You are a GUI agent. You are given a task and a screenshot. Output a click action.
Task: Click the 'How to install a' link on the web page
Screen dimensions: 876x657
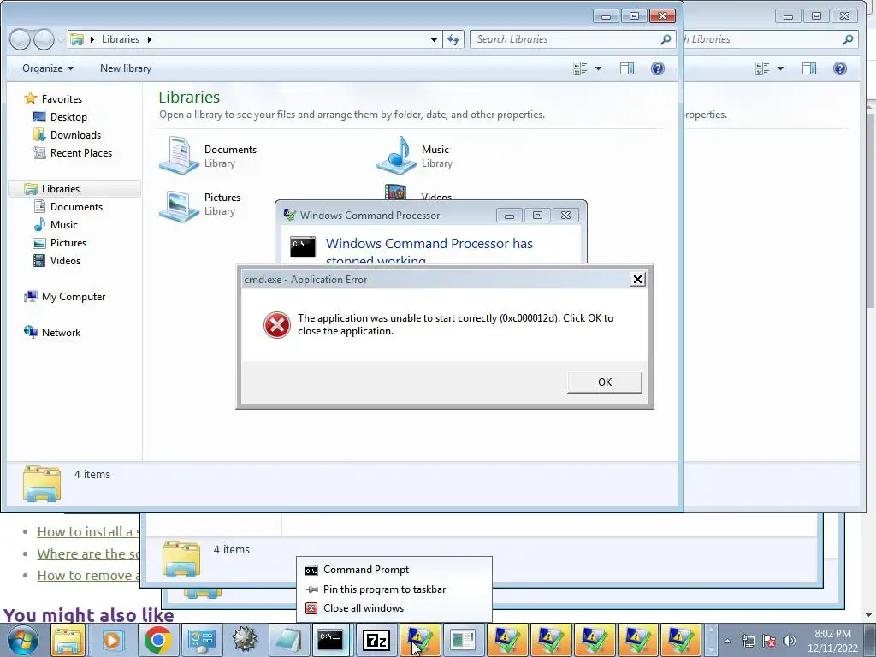click(x=88, y=532)
